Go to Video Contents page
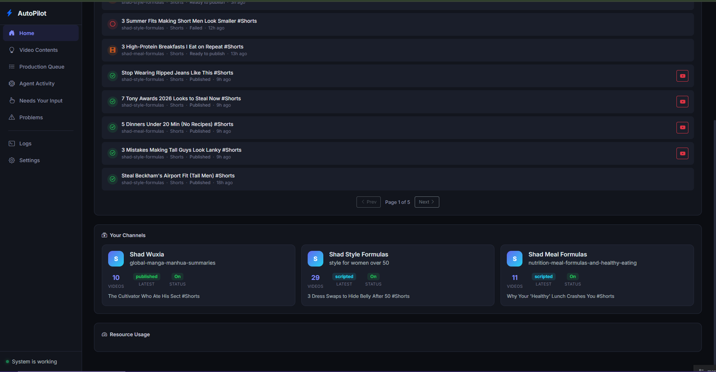Viewport: 716px width, 372px height. (41, 50)
